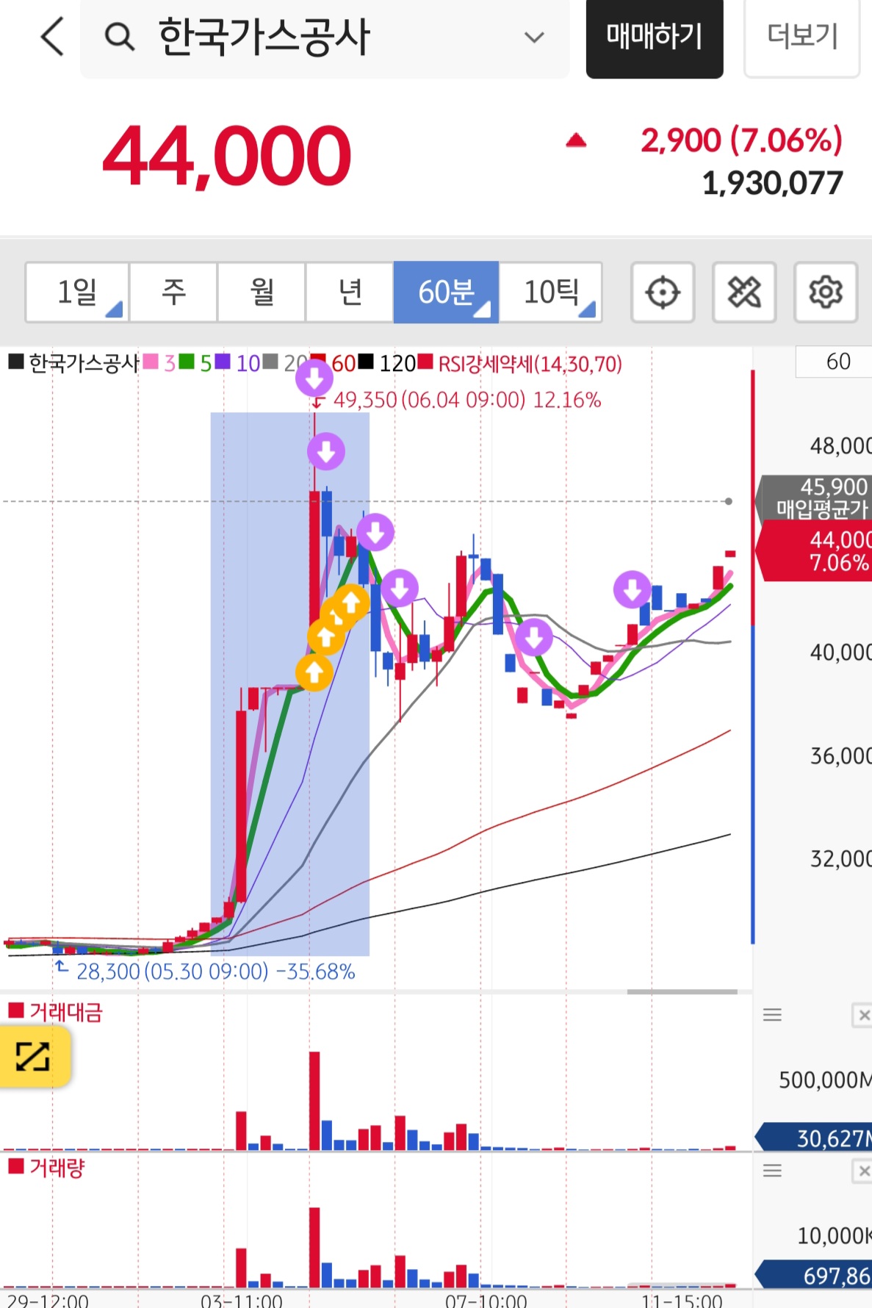Tap the 한국가스공사 legend entry
This screenshot has width=872, height=1308.
(x=74, y=363)
